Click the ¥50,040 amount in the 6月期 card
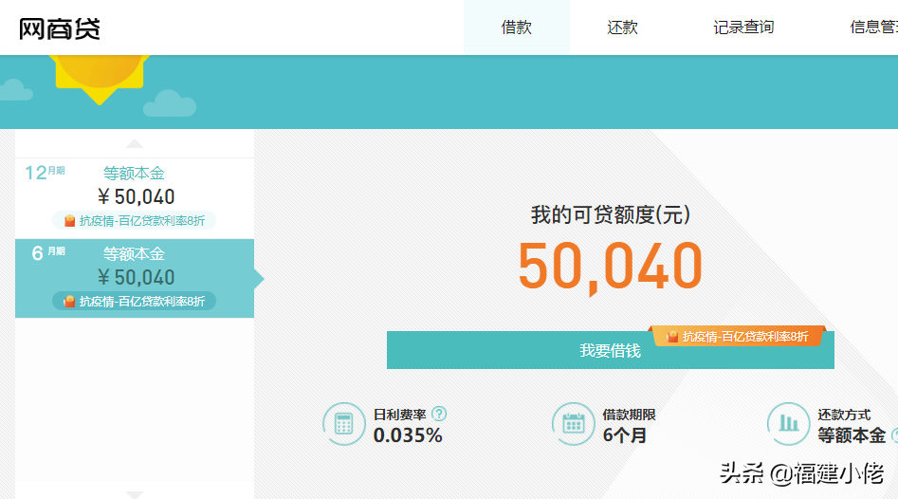The width and height of the screenshot is (898, 499). [x=137, y=278]
